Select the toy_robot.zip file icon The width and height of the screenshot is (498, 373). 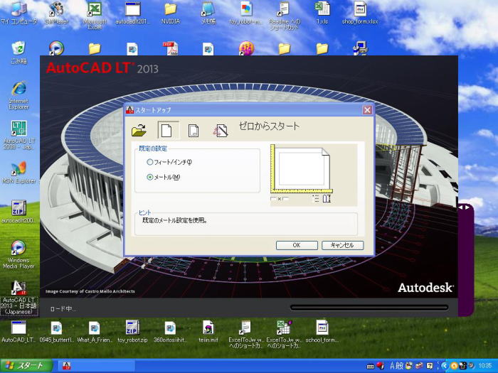tap(132, 332)
